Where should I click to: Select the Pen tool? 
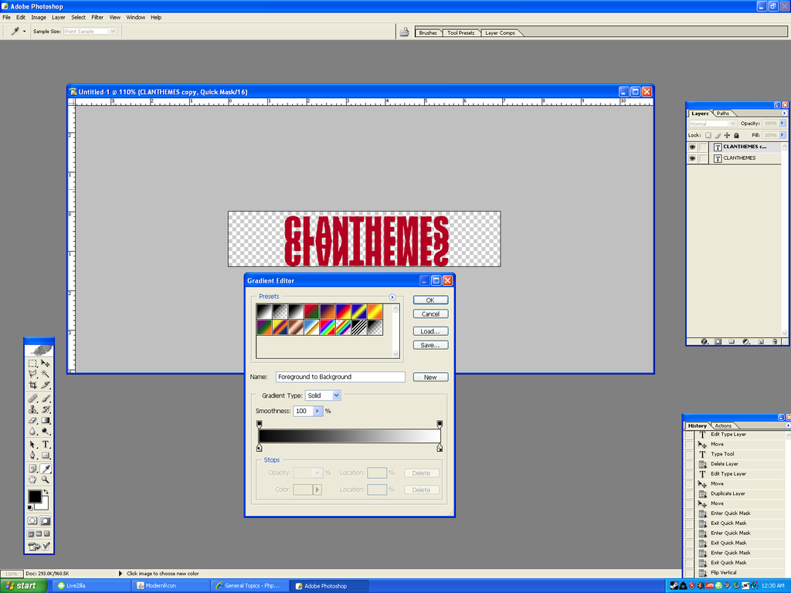coord(32,456)
